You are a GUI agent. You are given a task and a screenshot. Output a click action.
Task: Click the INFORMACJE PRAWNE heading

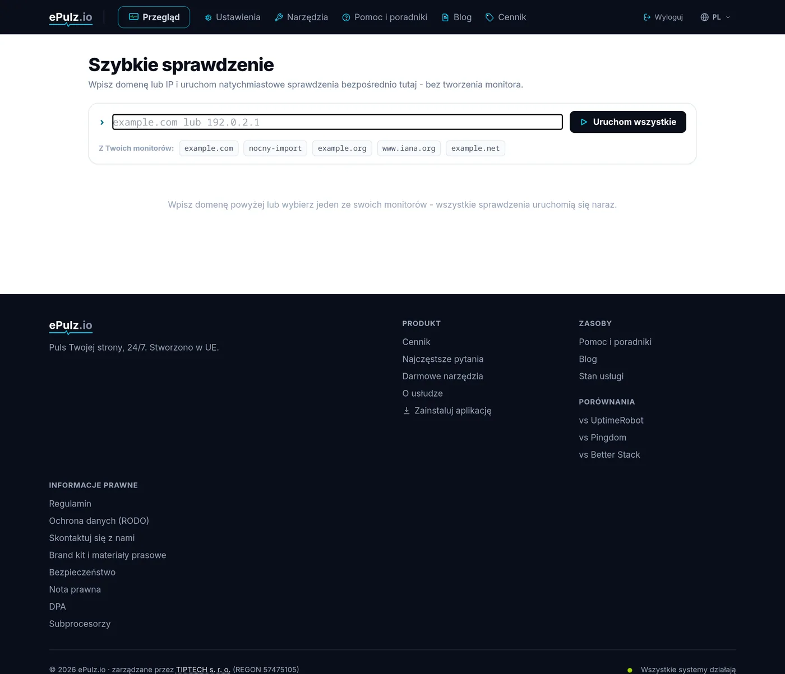point(93,485)
